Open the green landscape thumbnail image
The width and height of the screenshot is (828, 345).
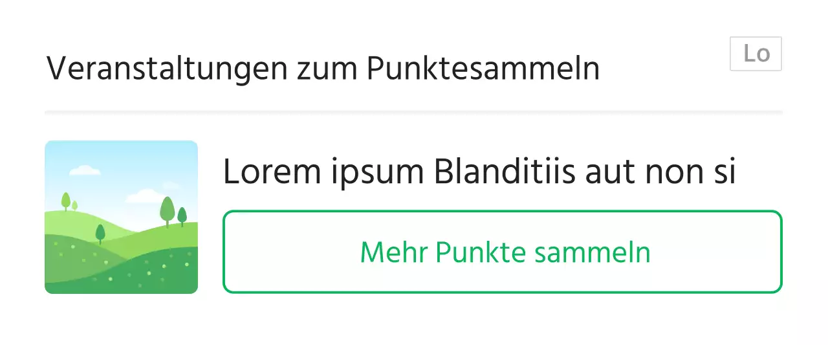point(121,217)
